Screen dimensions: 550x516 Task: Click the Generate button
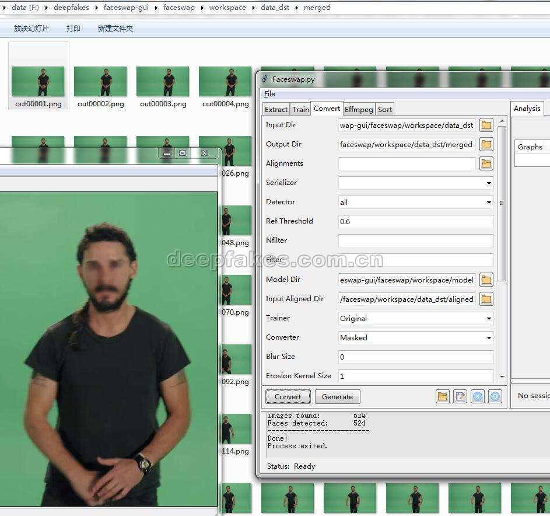click(x=337, y=396)
